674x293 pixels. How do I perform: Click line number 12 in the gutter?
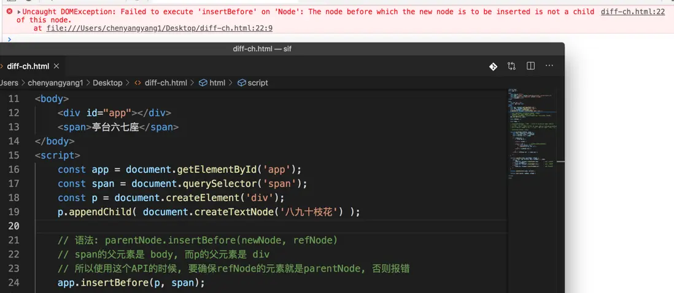click(x=14, y=113)
